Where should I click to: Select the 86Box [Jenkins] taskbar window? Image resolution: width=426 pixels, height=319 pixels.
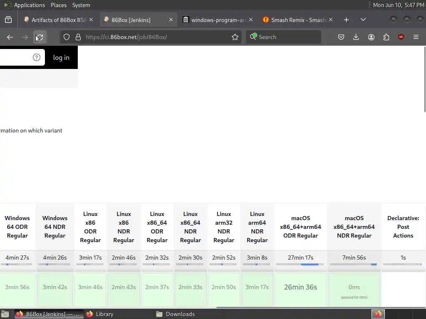coord(49,314)
